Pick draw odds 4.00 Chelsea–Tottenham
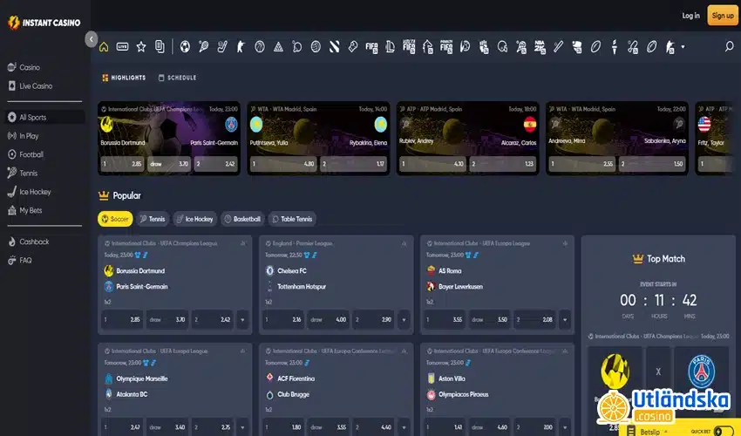Screen dimensions: 741x436 point(328,320)
